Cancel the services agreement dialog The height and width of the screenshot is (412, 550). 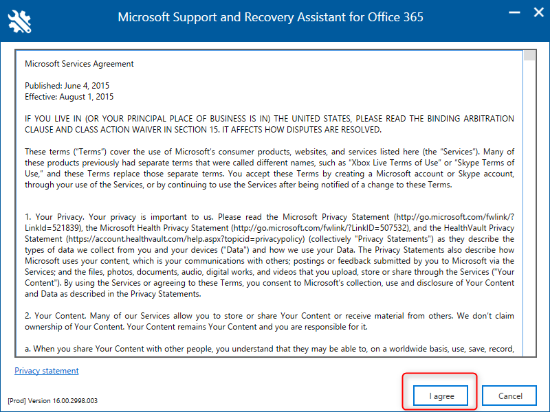pos(509,396)
